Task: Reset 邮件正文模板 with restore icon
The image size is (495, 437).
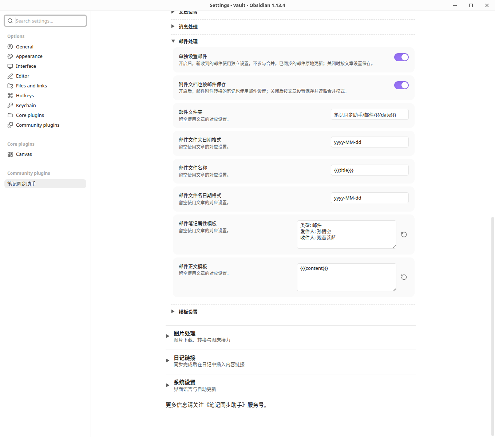Action: click(x=404, y=277)
